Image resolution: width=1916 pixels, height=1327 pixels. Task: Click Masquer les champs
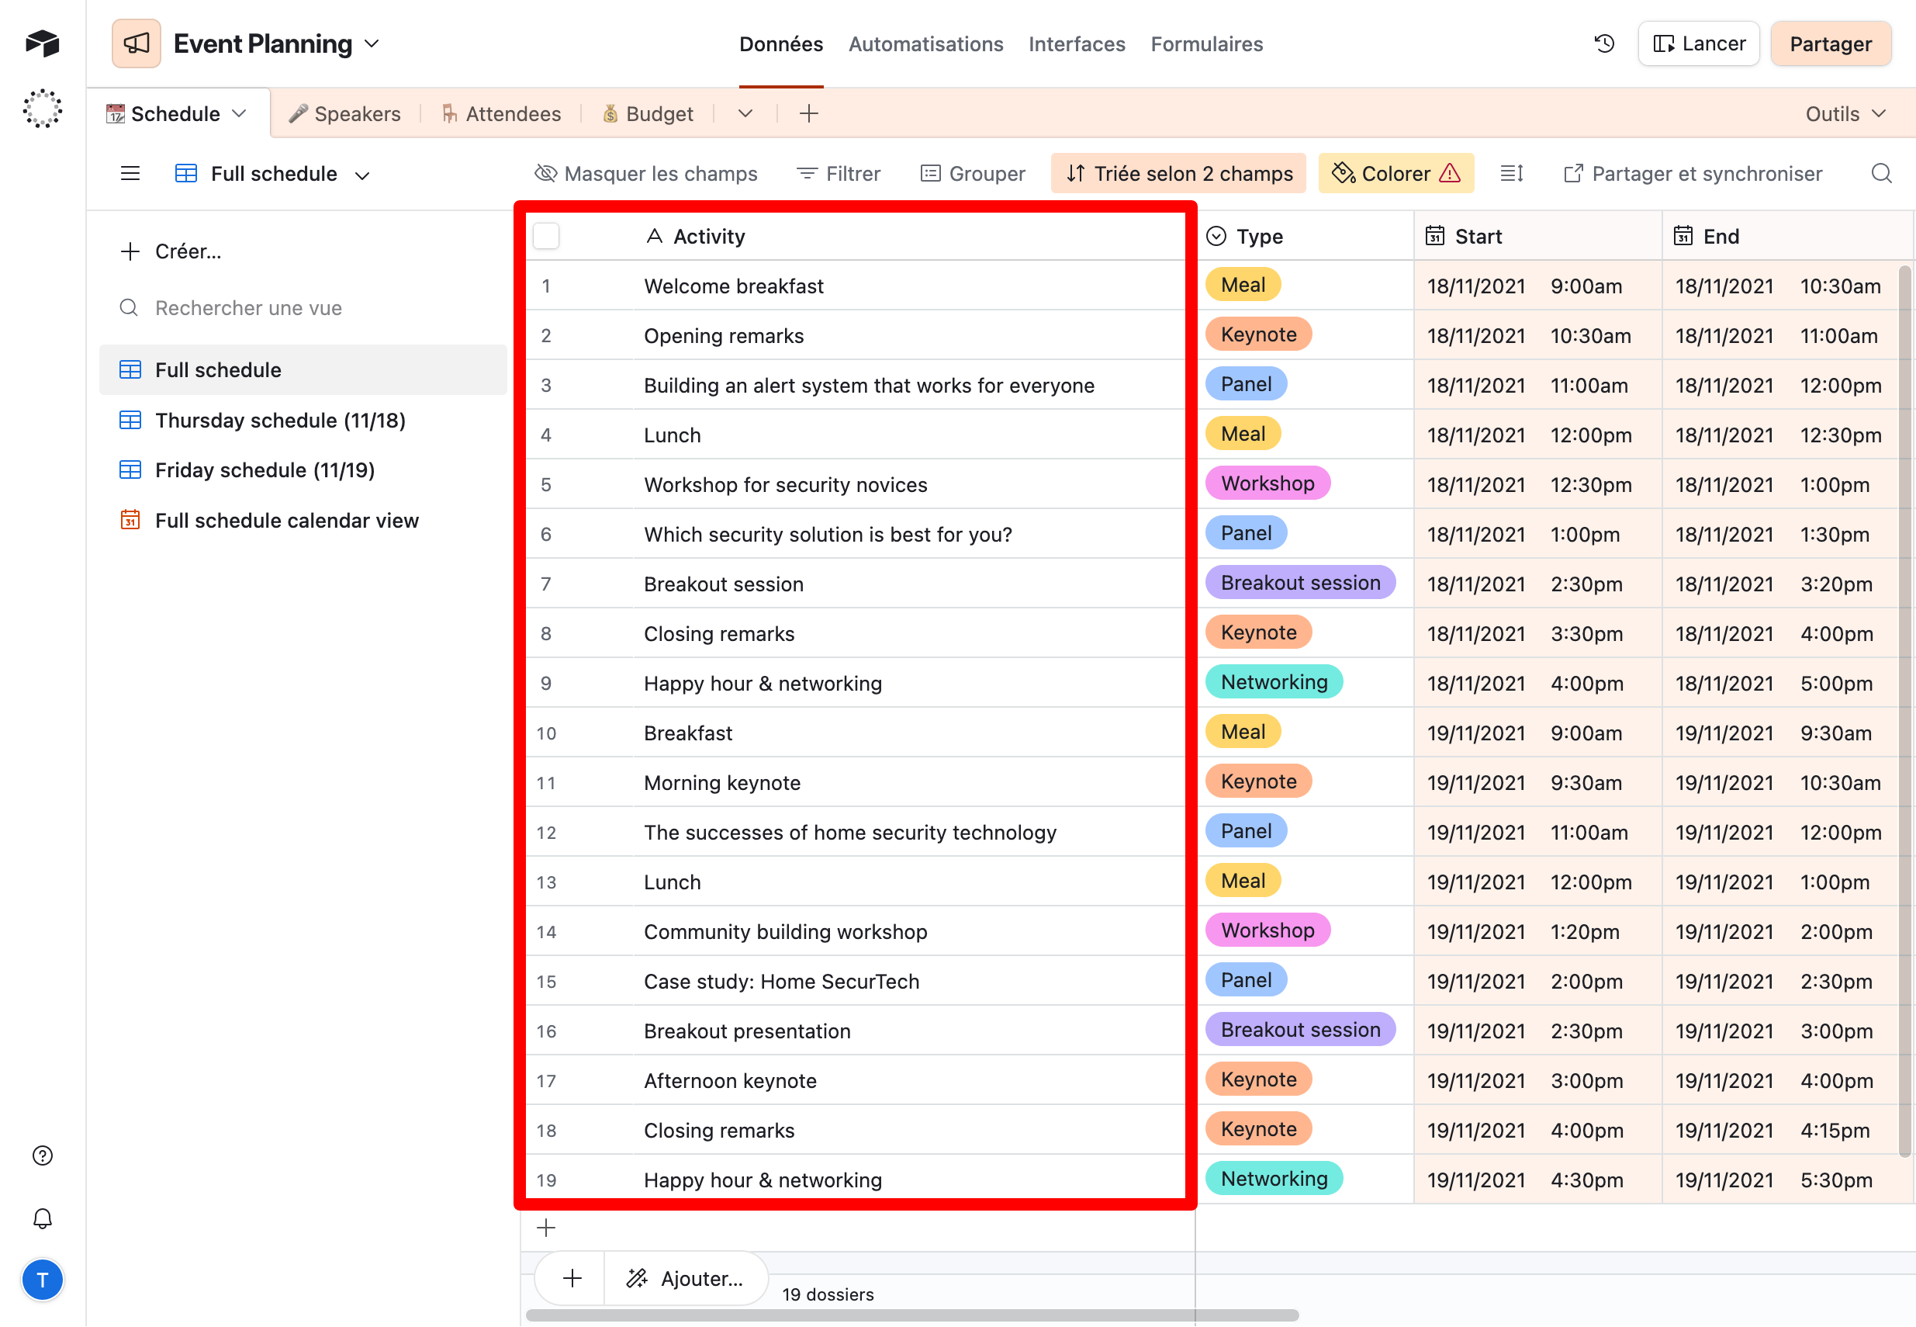[646, 174]
